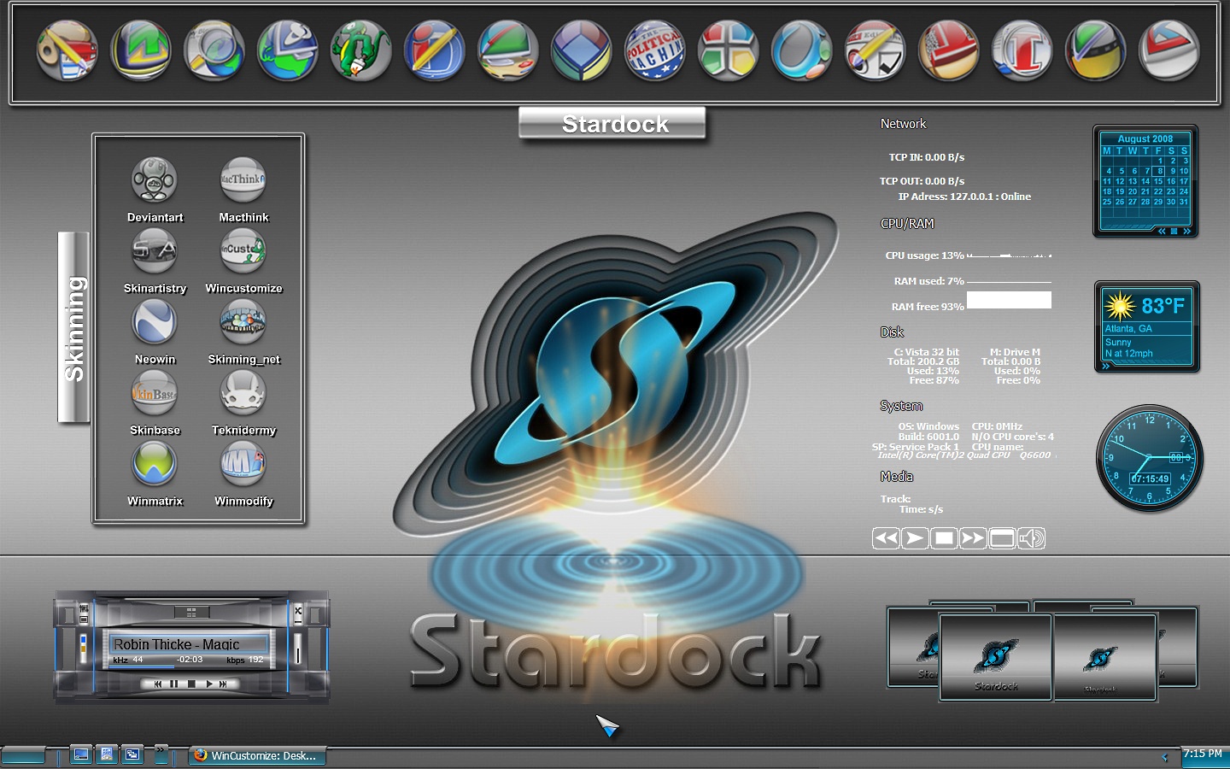Open the Skinbase shortcut
The width and height of the screenshot is (1230, 769).
click(x=155, y=402)
